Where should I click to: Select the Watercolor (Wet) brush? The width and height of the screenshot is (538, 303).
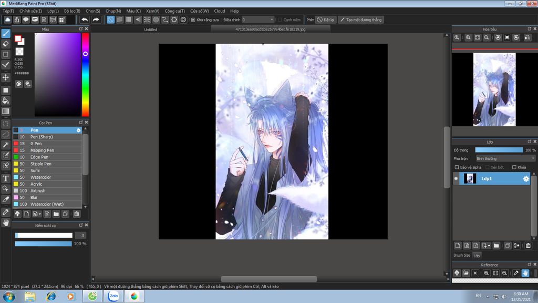(x=47, y=204)
